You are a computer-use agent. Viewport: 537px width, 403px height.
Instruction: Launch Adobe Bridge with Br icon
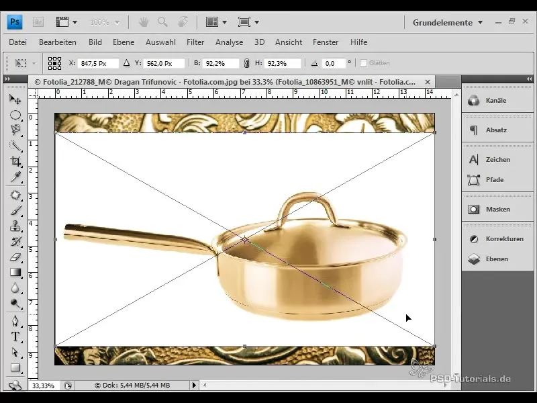tap(38, 22)
